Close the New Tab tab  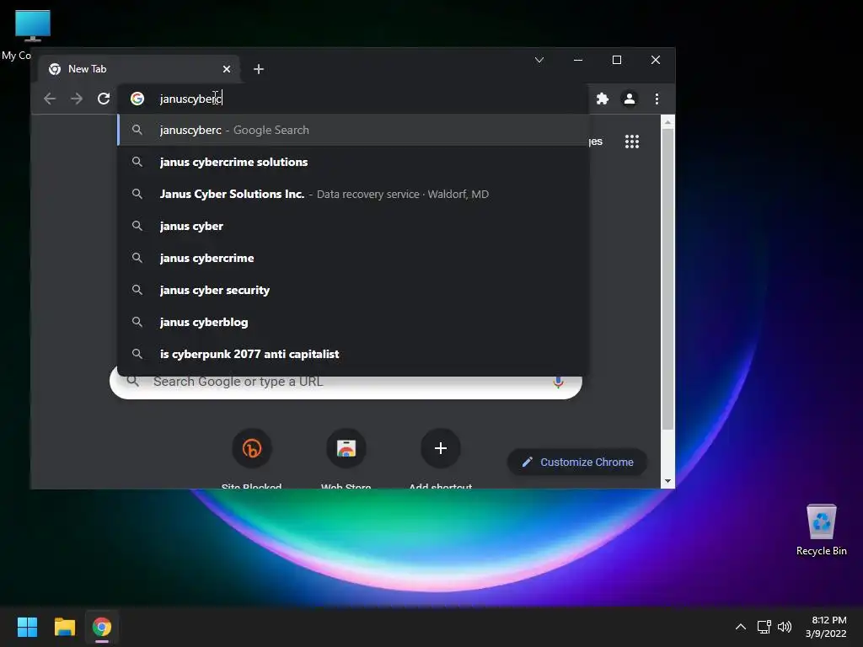tap(226, 69)
